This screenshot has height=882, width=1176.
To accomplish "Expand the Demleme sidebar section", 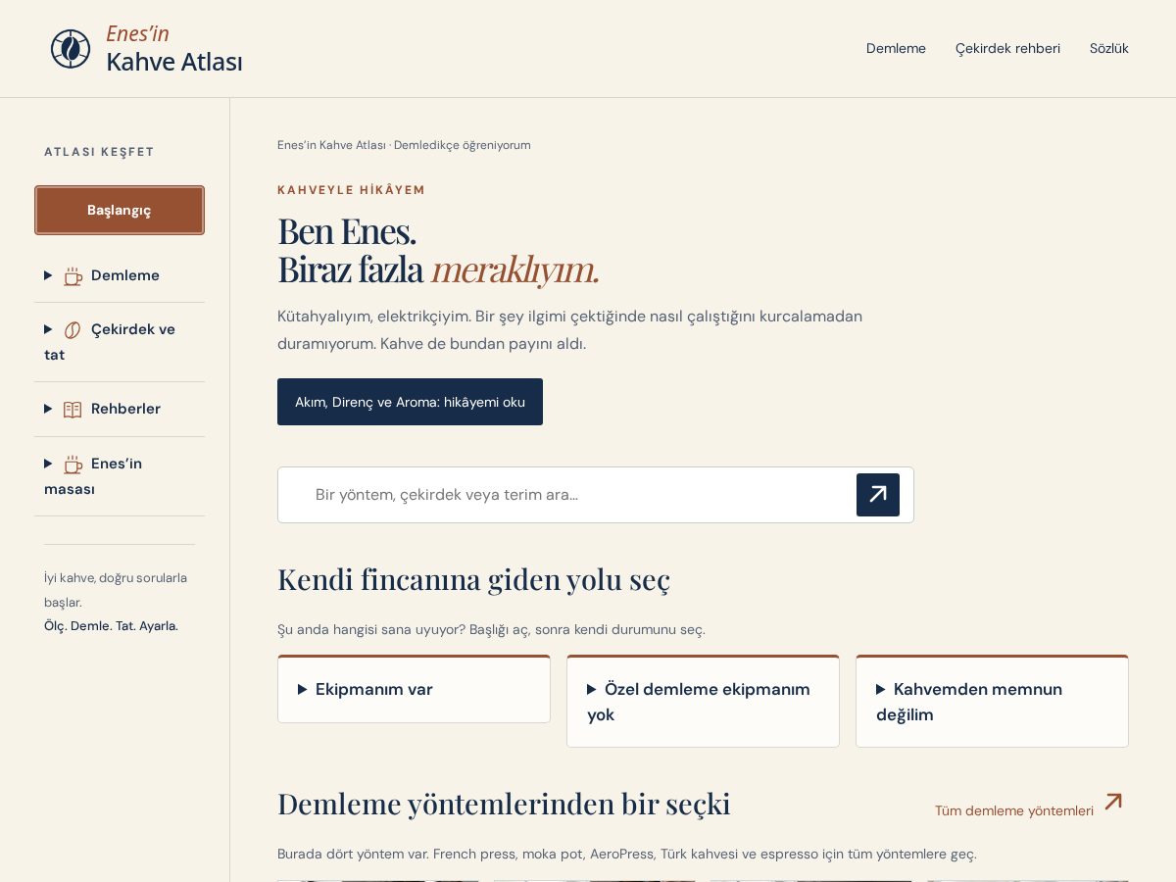I will pos(120,275).
